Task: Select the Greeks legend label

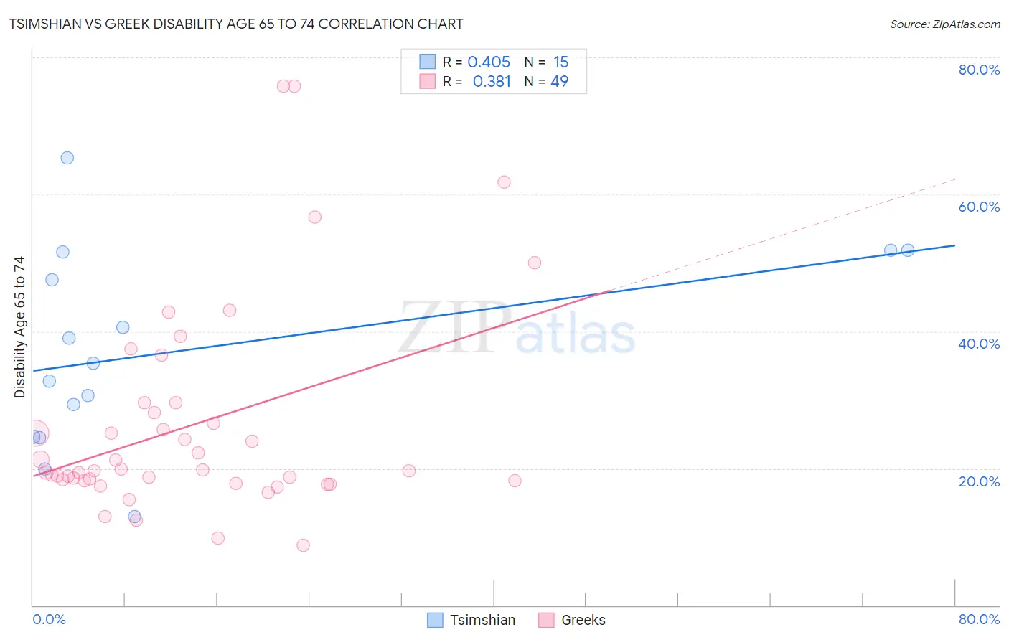Action: click(583, 620)
